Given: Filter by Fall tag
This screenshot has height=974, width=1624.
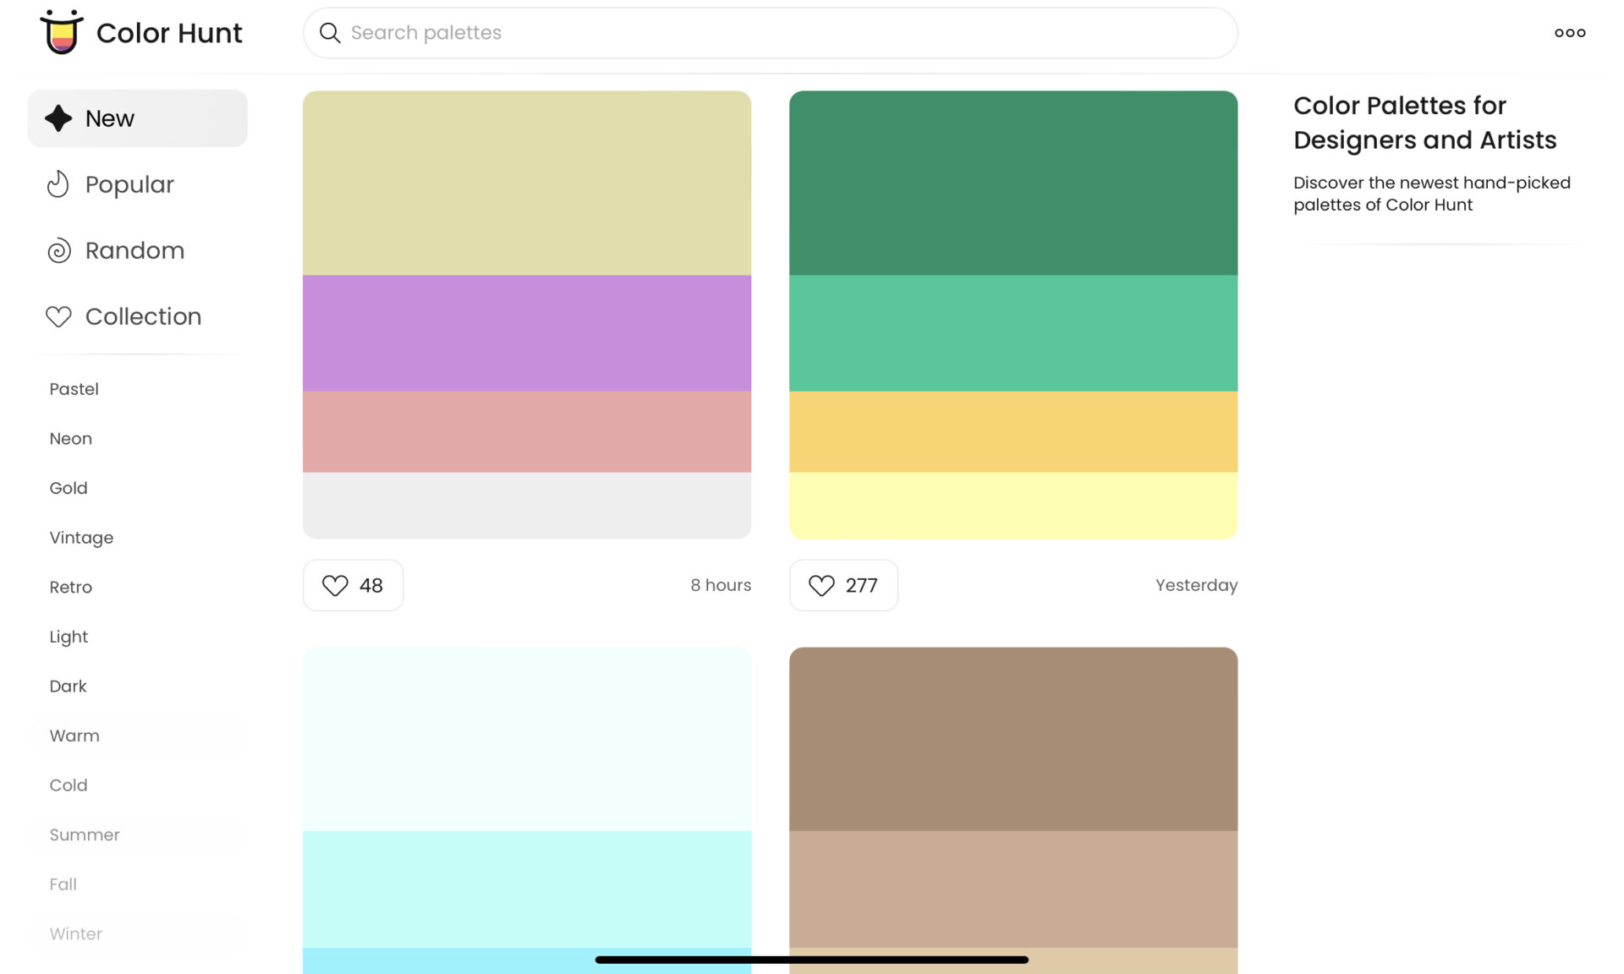Looking at the screenshot, I should tap(63, 884).
